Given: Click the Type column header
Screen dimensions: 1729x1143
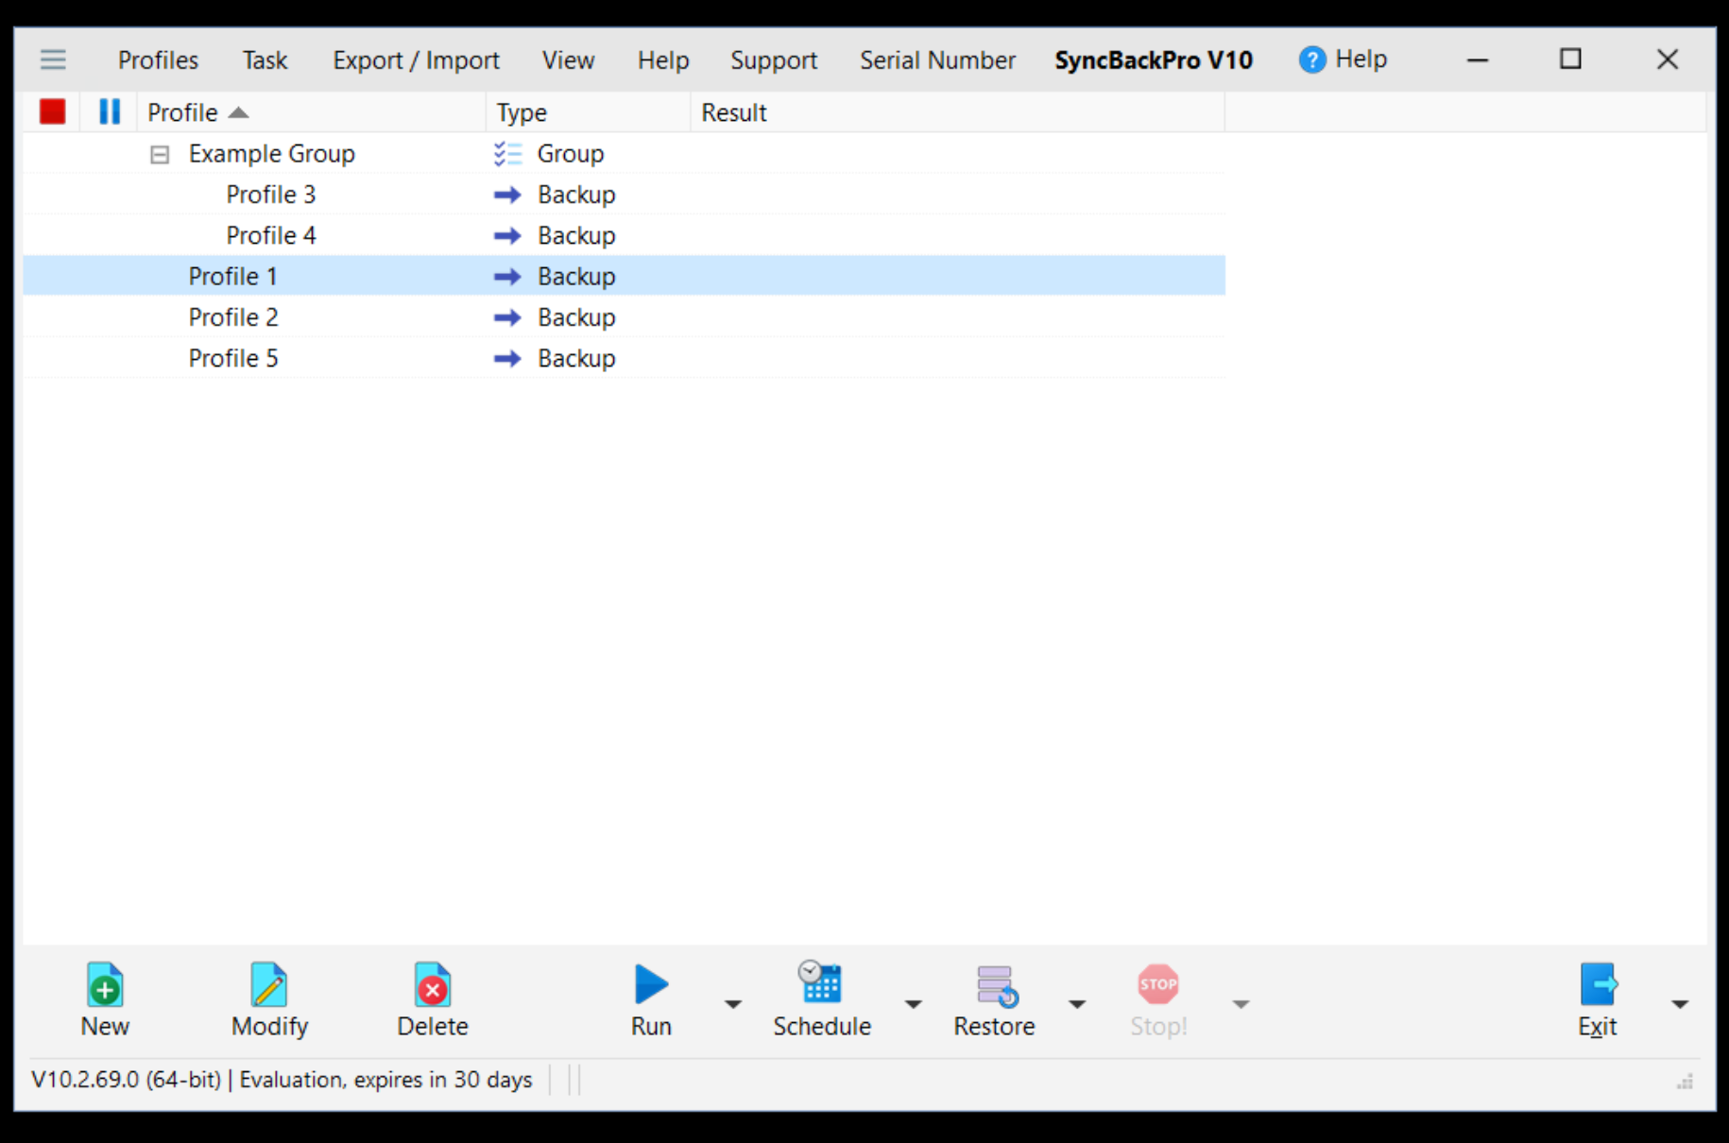Looking at the screenshot, I should click(589, 112).
